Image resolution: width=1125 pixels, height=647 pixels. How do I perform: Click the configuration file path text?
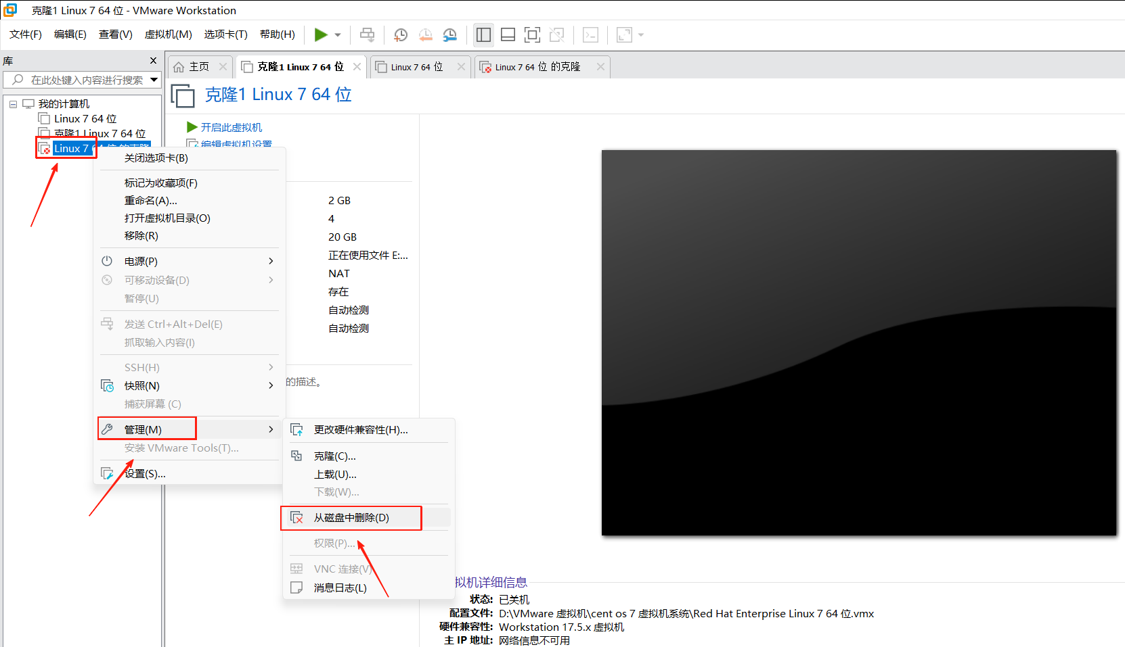tap(686, 614)
